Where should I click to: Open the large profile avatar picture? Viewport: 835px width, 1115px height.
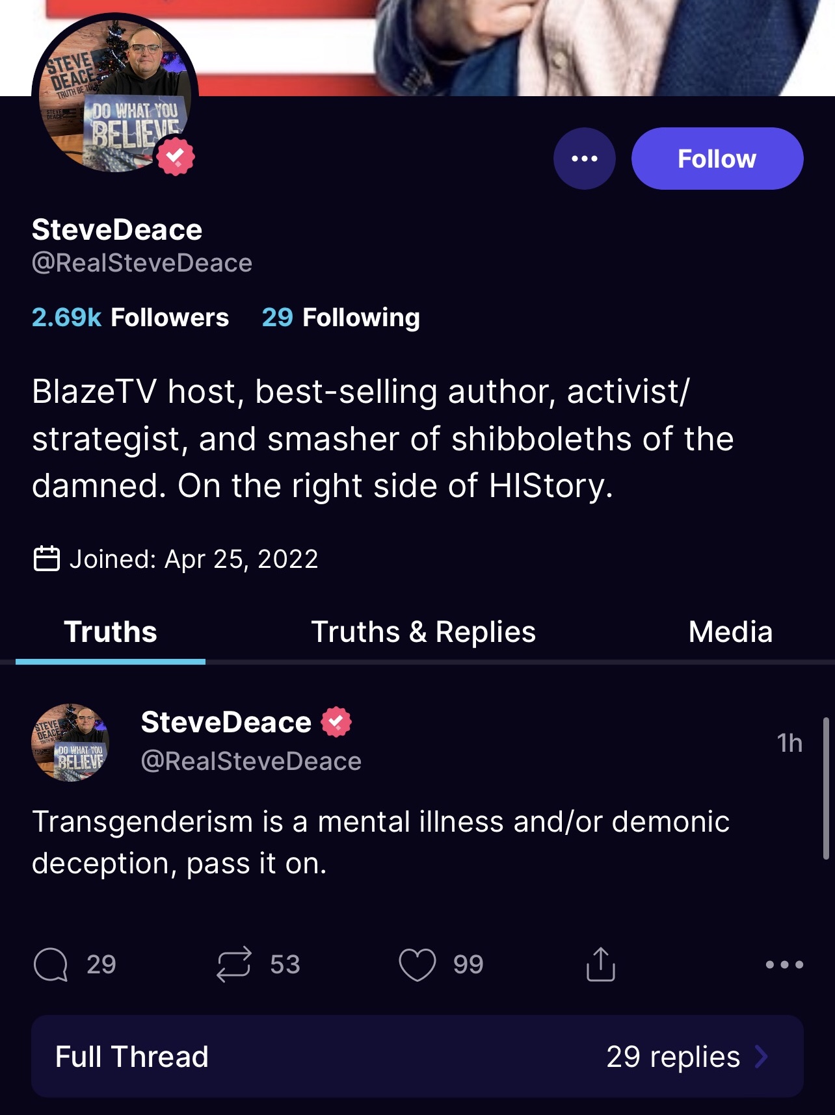click(114, 94)
